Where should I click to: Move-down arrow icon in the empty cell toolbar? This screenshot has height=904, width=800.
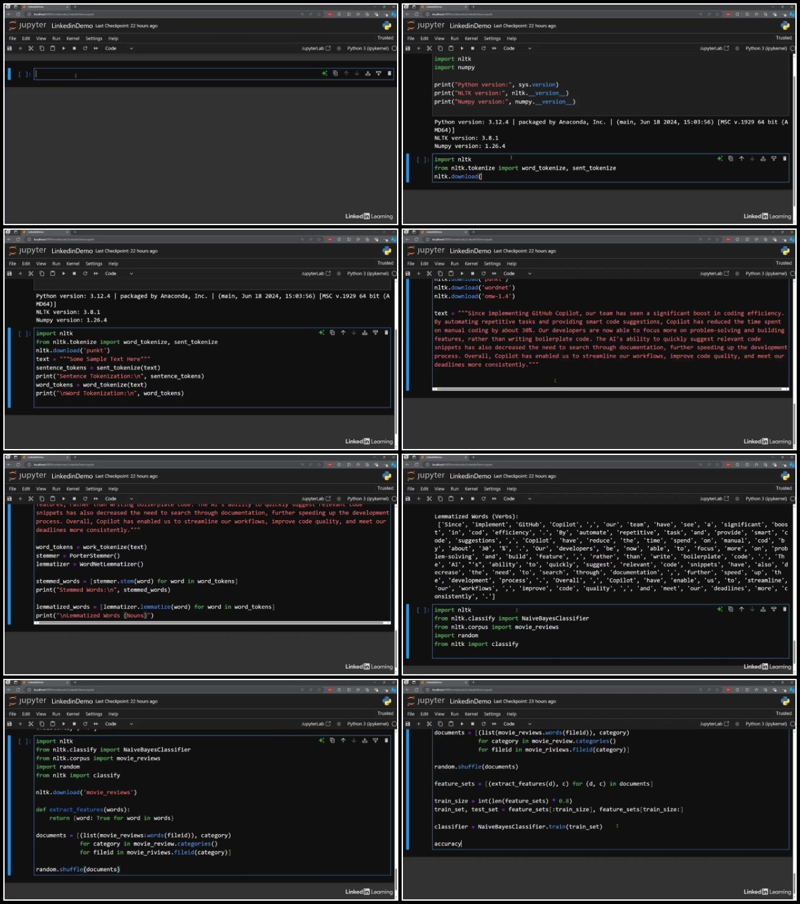point(357,74)
